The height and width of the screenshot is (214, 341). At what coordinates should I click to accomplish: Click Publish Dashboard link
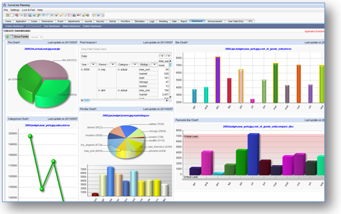[x=92, y=26]
